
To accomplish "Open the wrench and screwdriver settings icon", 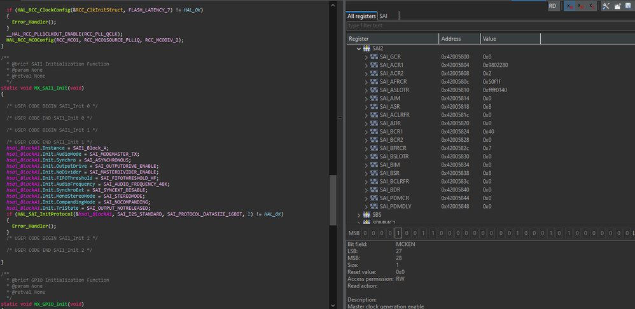I will [607, 6].
